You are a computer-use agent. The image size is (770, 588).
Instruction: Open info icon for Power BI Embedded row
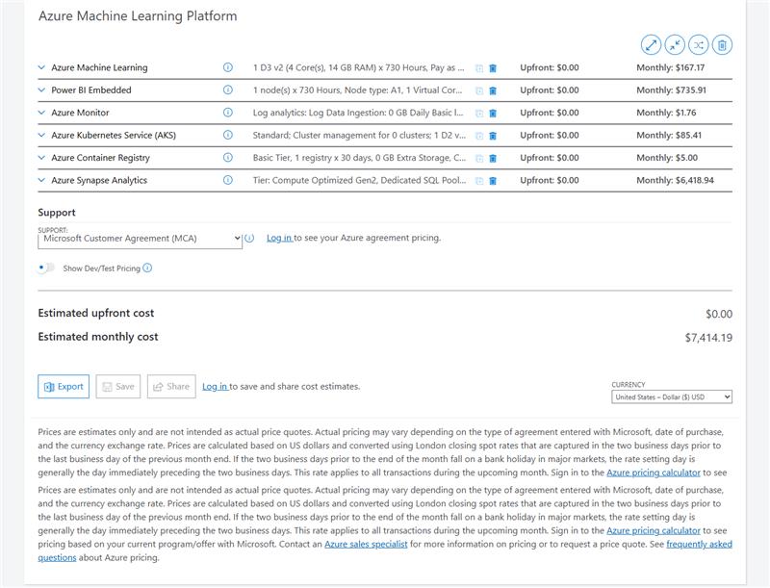point(228,89)
